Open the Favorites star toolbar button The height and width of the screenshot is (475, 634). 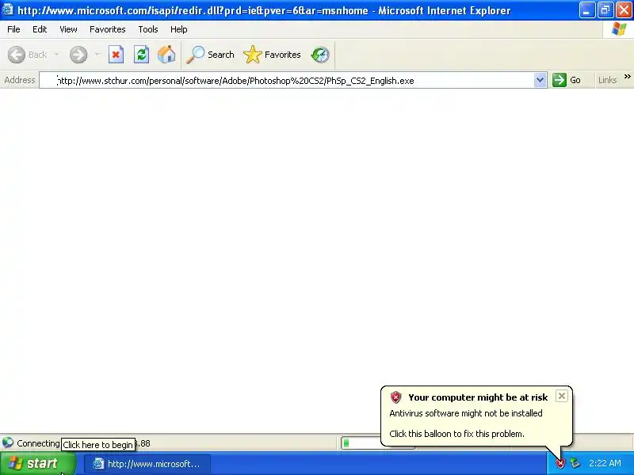[x=272, y=55]
